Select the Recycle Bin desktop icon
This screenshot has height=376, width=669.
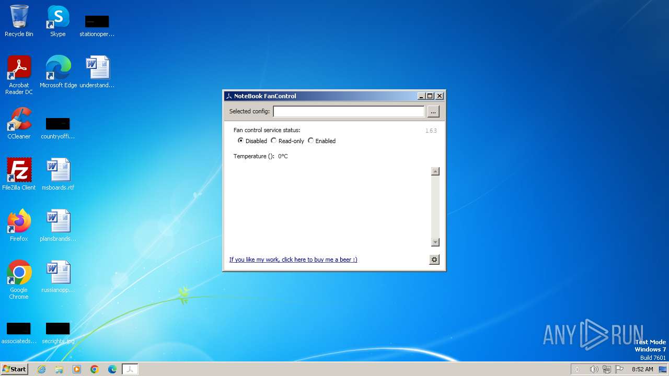[x=19, y=21]
